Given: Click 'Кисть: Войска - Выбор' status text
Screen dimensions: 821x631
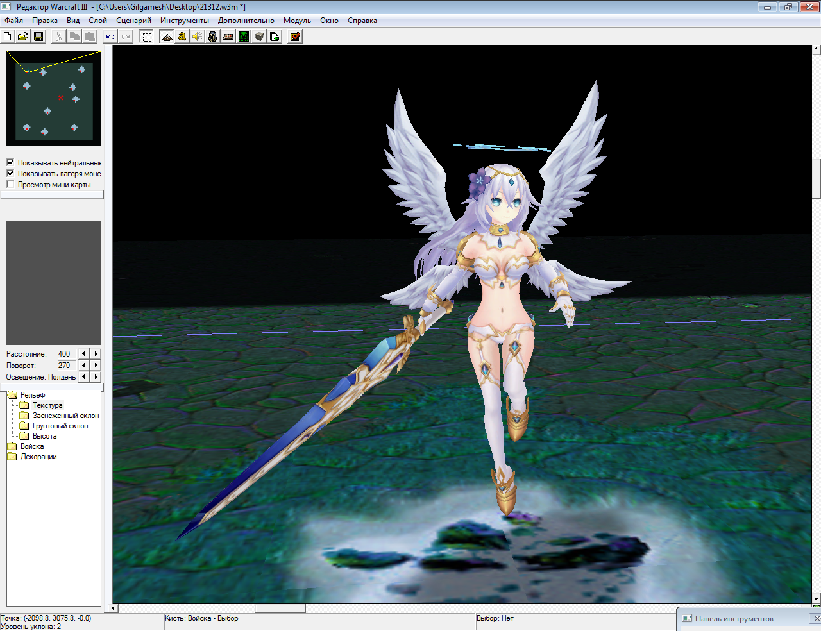Looking at the screenshot, I should pos(201,618).
